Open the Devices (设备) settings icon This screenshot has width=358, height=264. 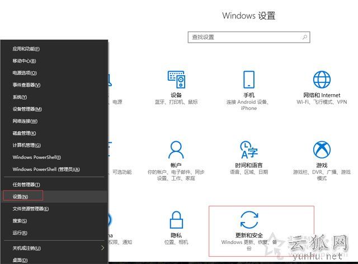click(176, 80)
